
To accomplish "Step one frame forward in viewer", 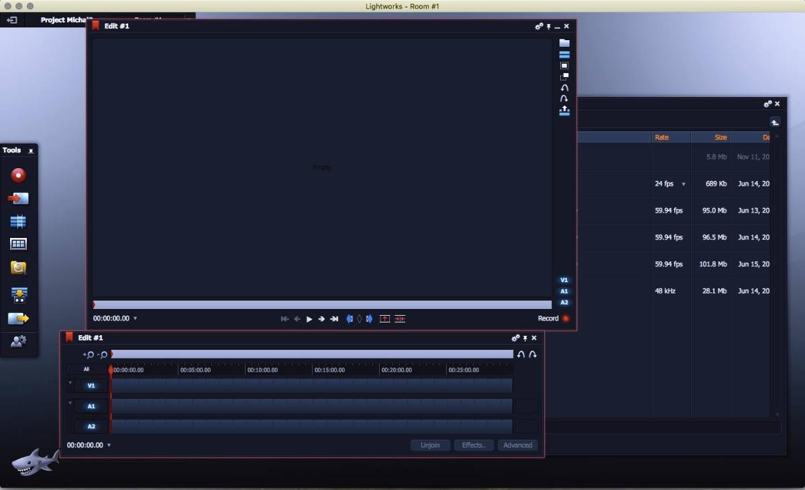I will pos(321,319).
